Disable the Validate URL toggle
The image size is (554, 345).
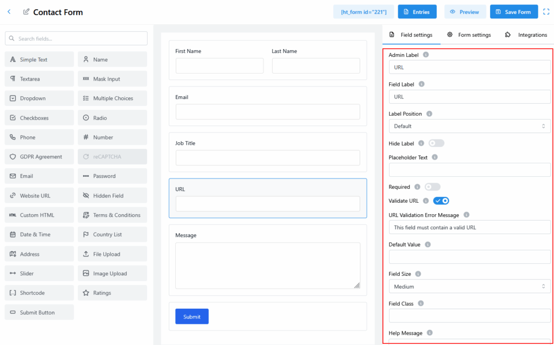[x=441, y=201]
